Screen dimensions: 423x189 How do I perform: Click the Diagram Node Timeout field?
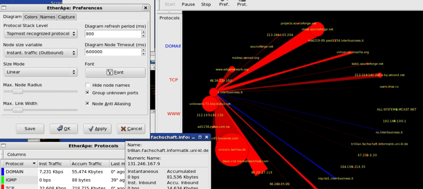(113, 52)
